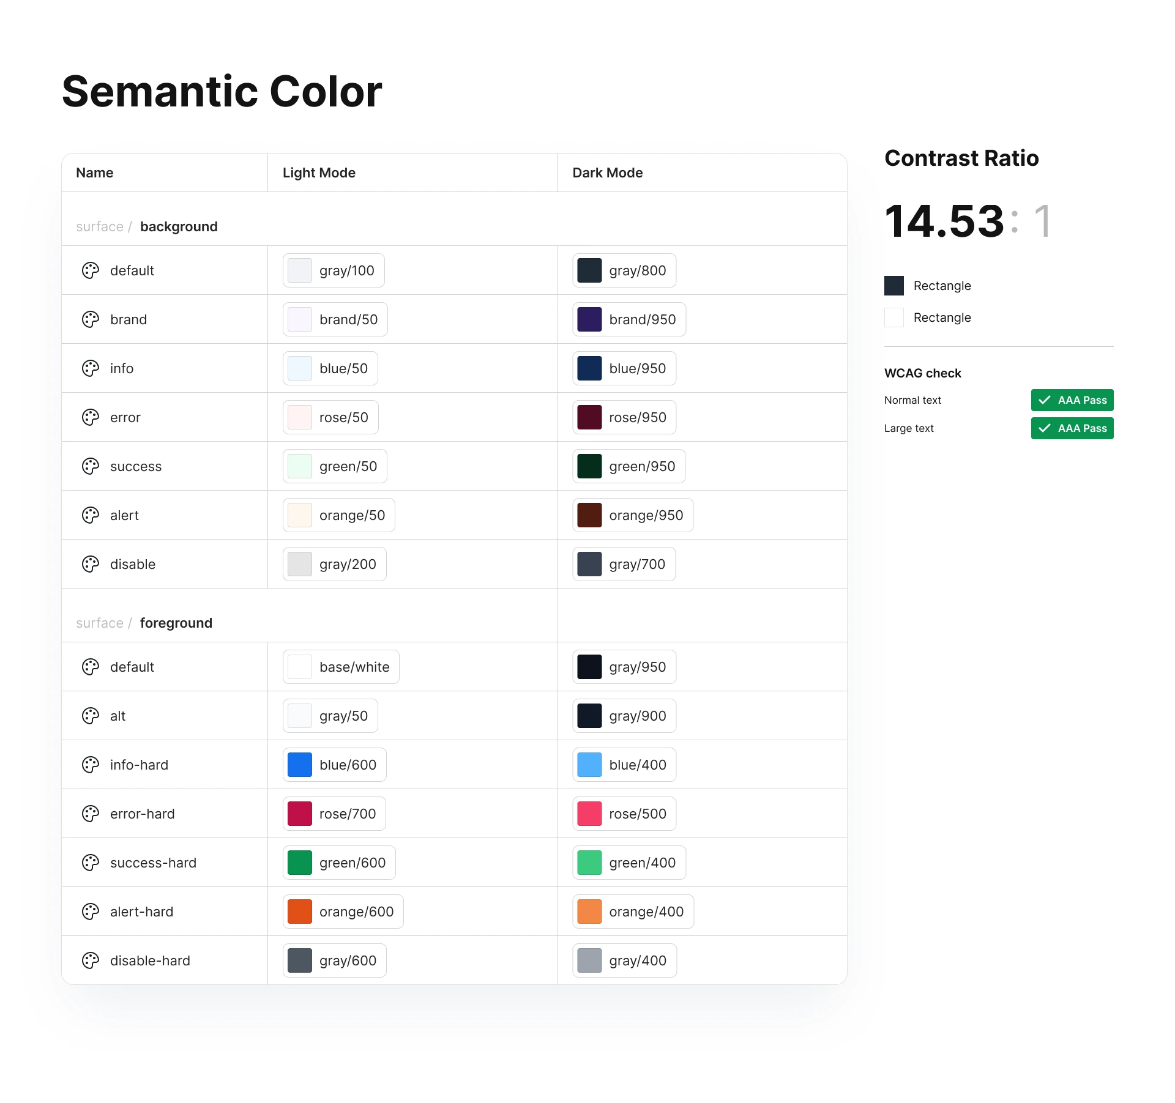Click the 'Normal text' label
The width and height of the screenshot is (1175, 1103).
[x=913, y=400]
